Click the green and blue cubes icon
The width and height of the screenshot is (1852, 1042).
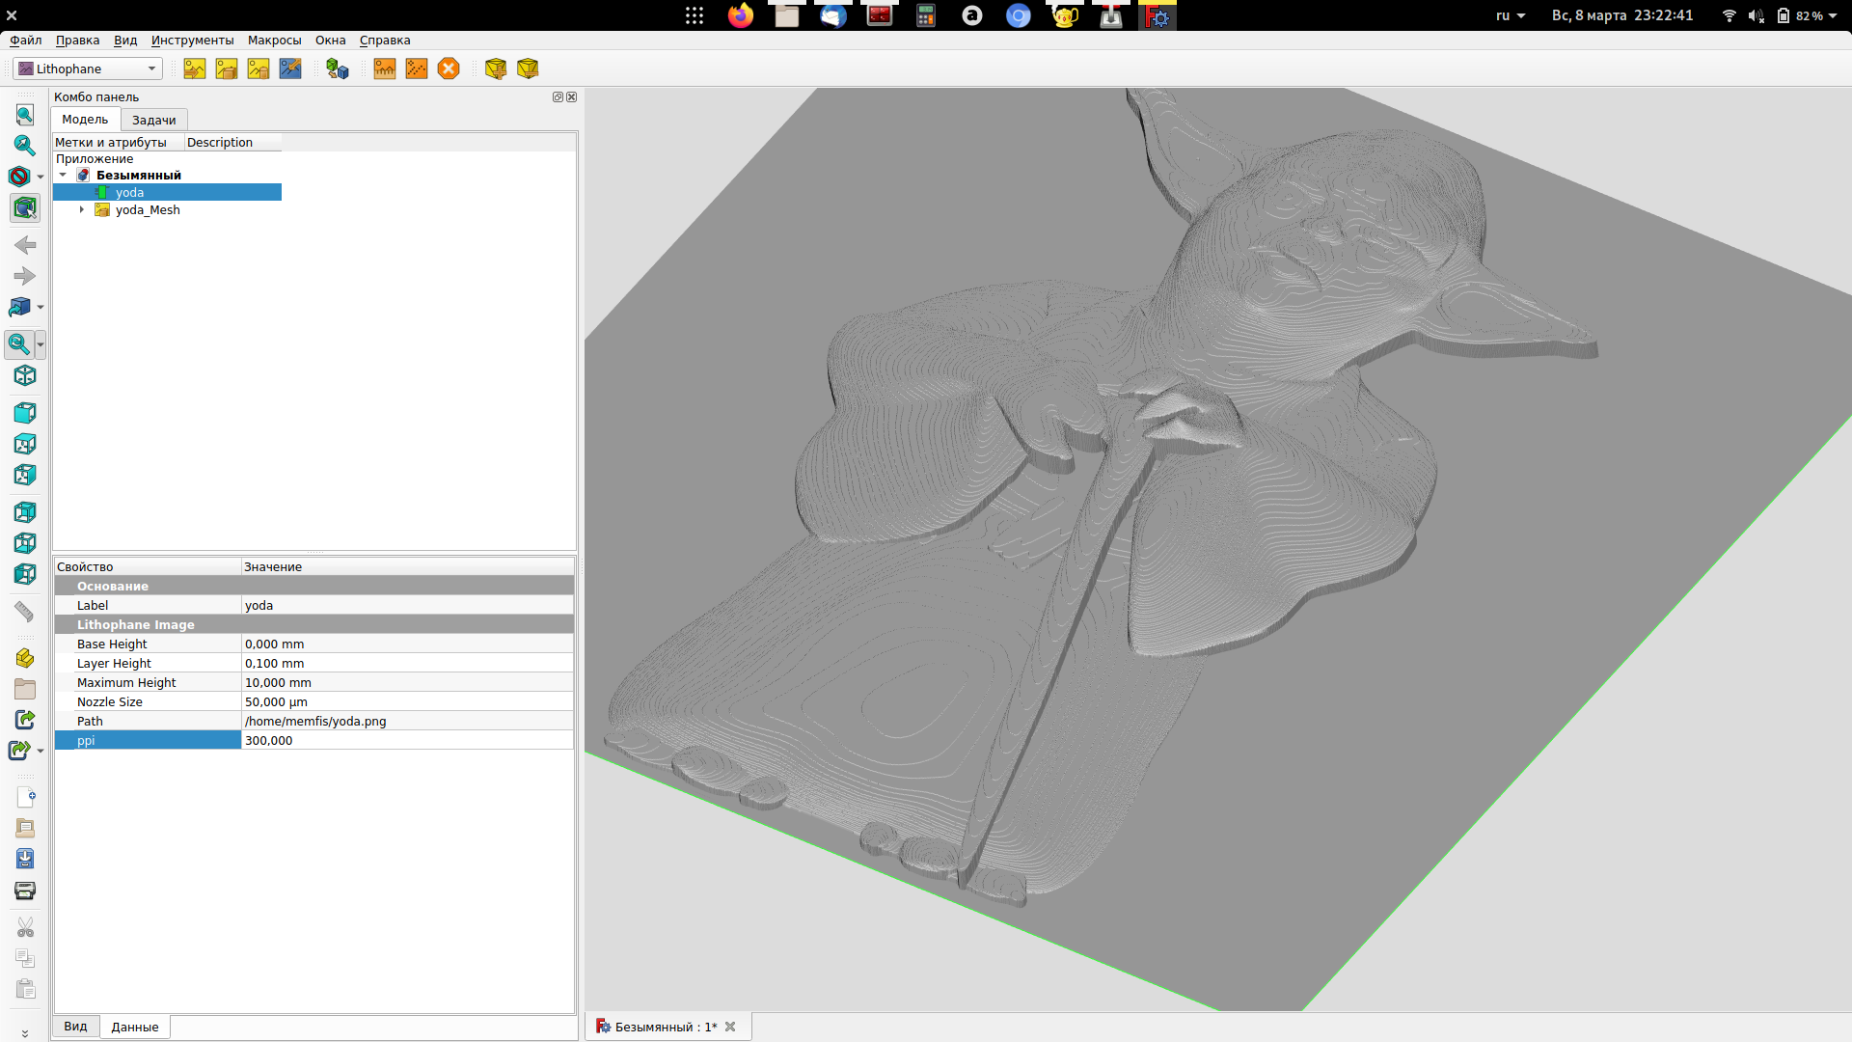(x=337, y=69)
